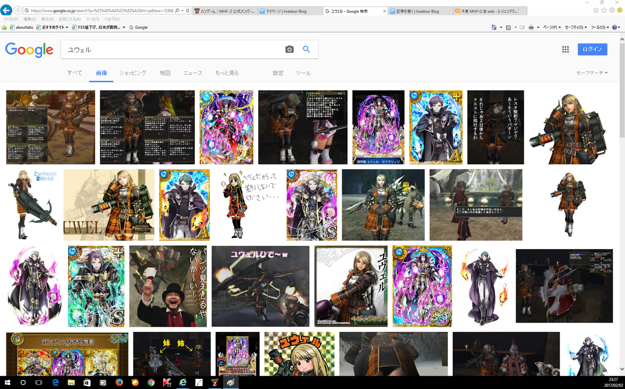Launch Microsoft Edge from the taskbar
625x389 pixels.
coord(55,382)
